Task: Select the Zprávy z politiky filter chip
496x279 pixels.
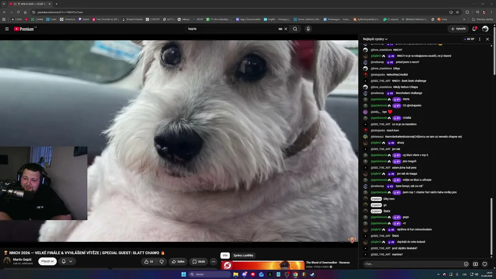Action: (243, 255)
